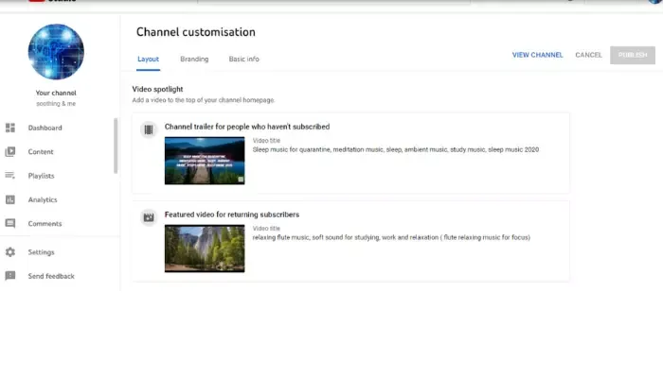663x378 pixels.
Task: Click the sidebar vertical scrollbar
Action: pos(116,146)
